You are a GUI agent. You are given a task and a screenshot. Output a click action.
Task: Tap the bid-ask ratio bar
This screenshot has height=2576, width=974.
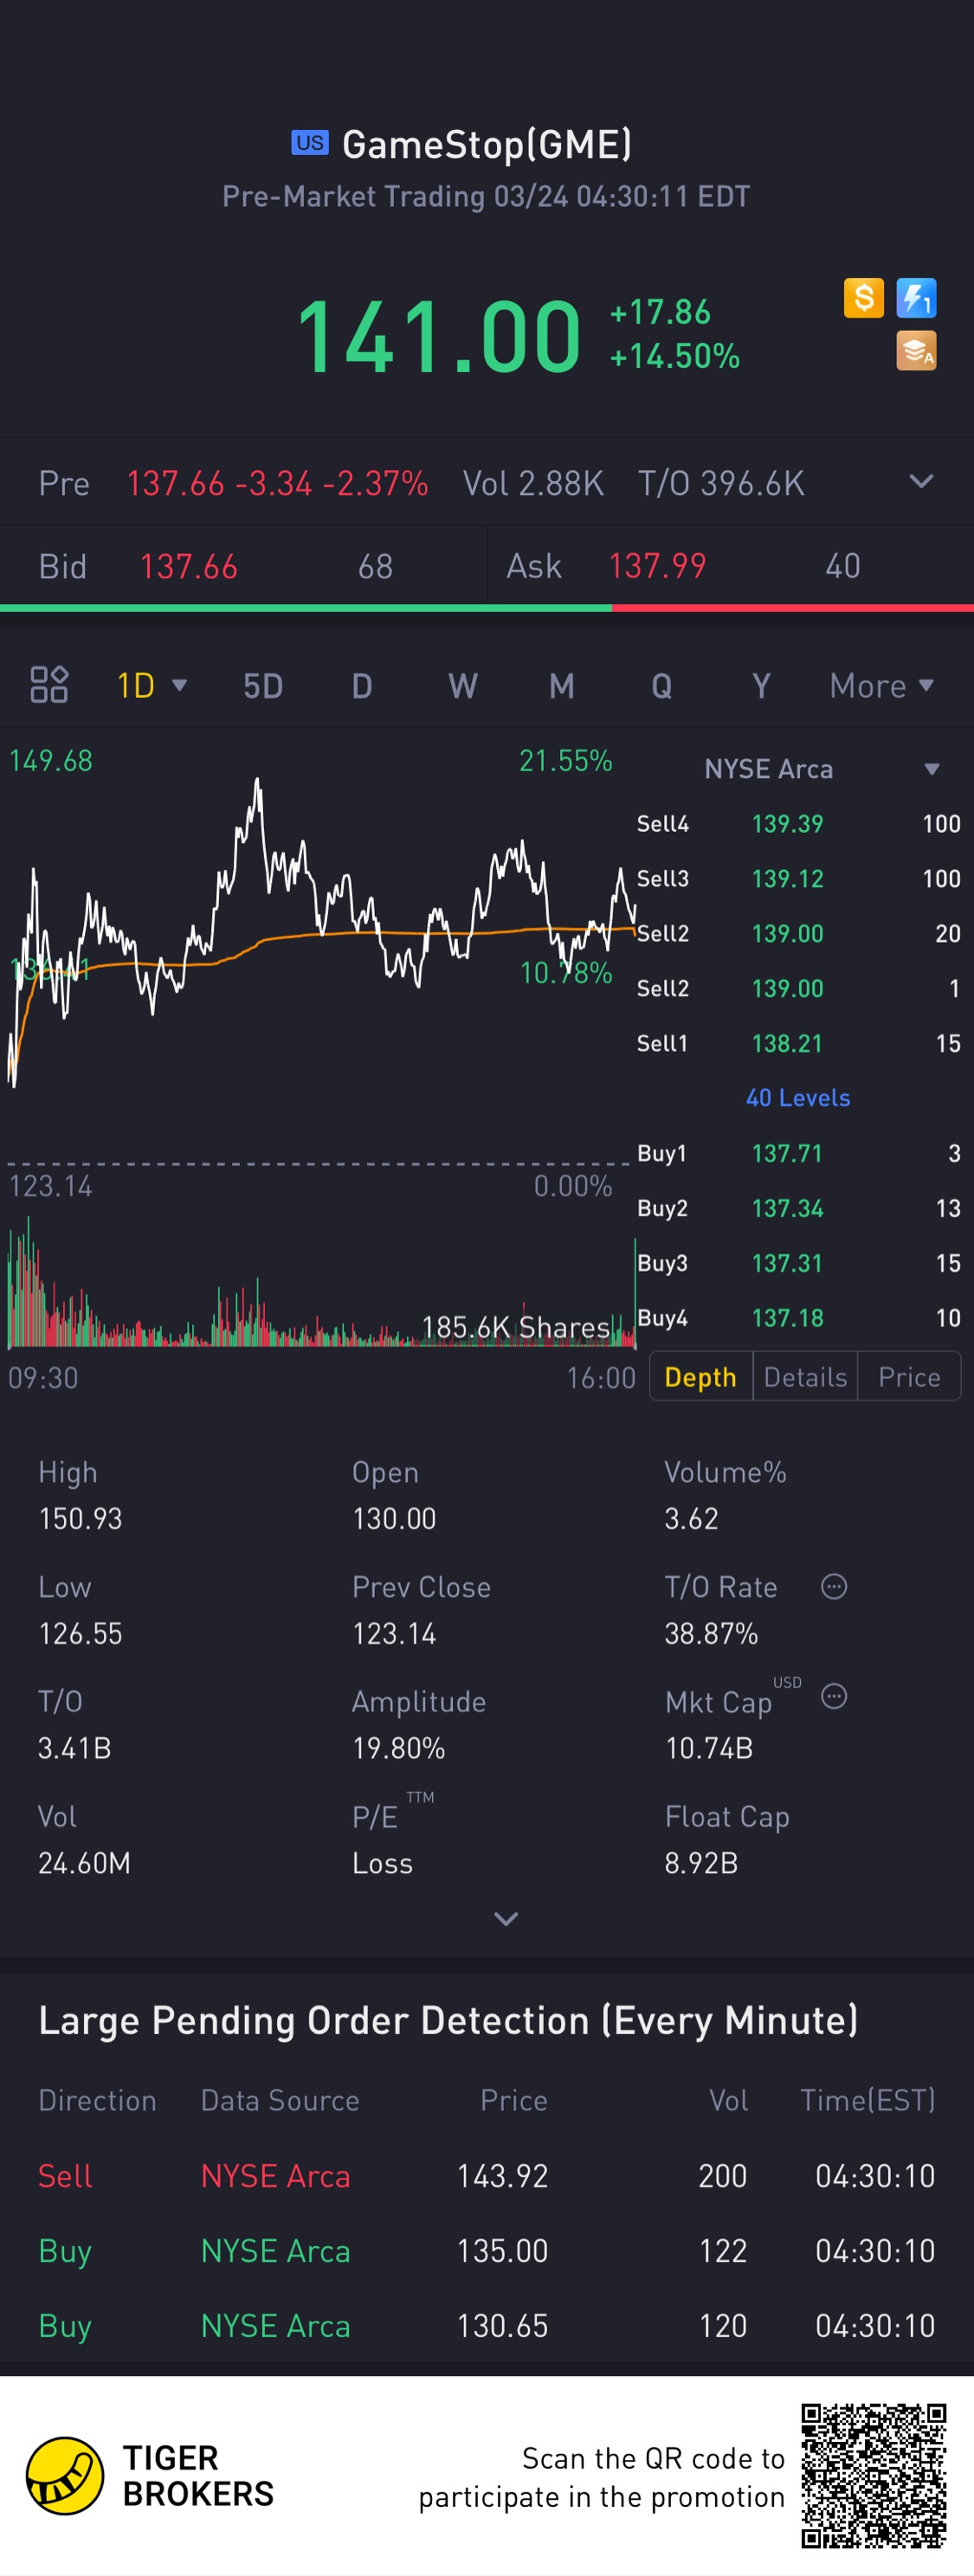click(x=487, y=608)
